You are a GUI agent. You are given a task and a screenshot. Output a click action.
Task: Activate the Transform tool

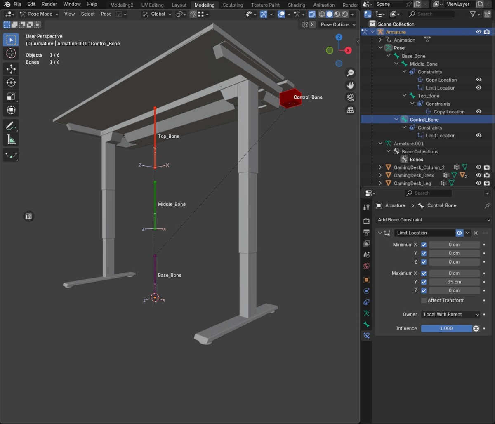point(11,110)
